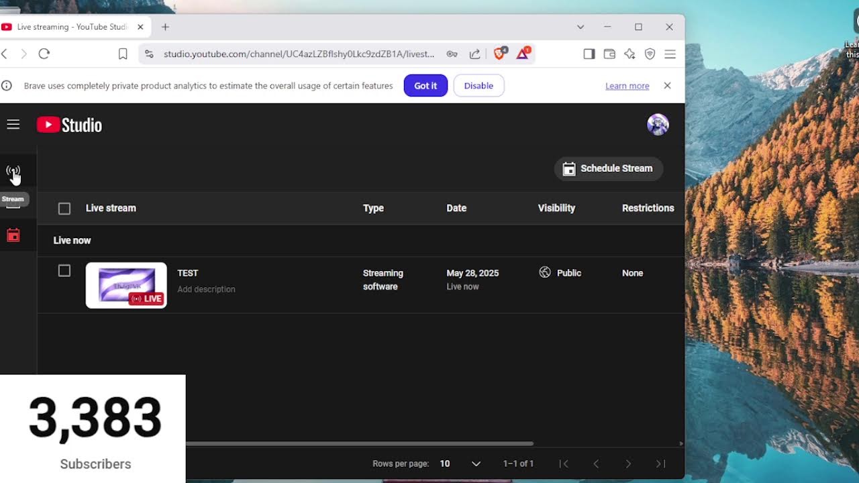Click the password key icon in address bar

pyautogui.click(x=452, y=54)
